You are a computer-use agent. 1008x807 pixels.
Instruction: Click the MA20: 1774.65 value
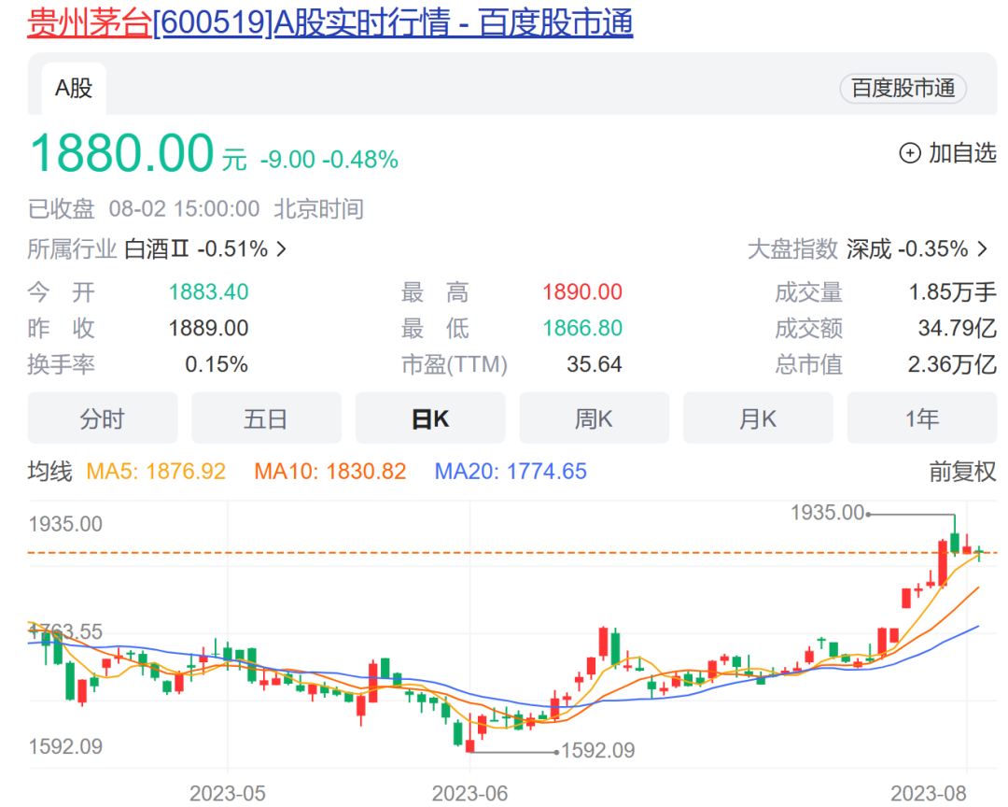pyautogui.click(x=511, y=472)
